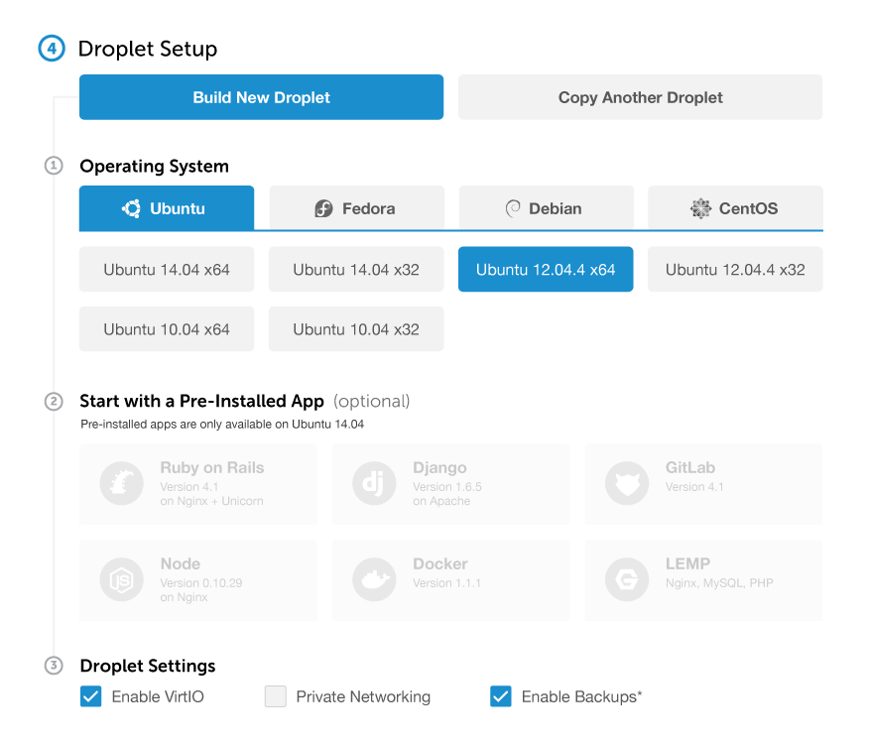The width and height of the screenshot is (869, 746).
Task: Click "on Apache" under Django
Action: (441, 501)
